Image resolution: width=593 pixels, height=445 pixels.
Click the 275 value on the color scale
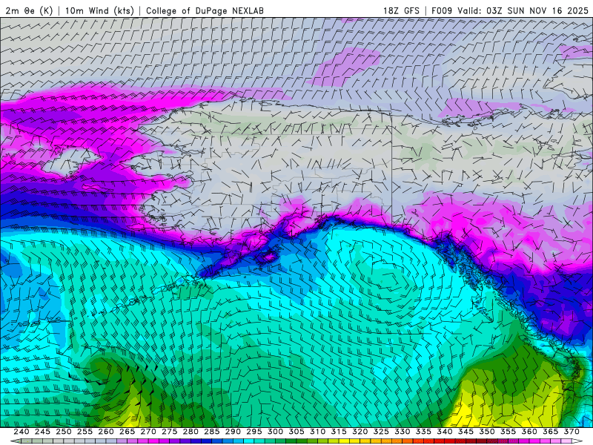click(x=170, y=432)
